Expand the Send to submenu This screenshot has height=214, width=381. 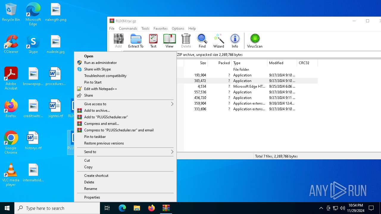pos(125,152)
